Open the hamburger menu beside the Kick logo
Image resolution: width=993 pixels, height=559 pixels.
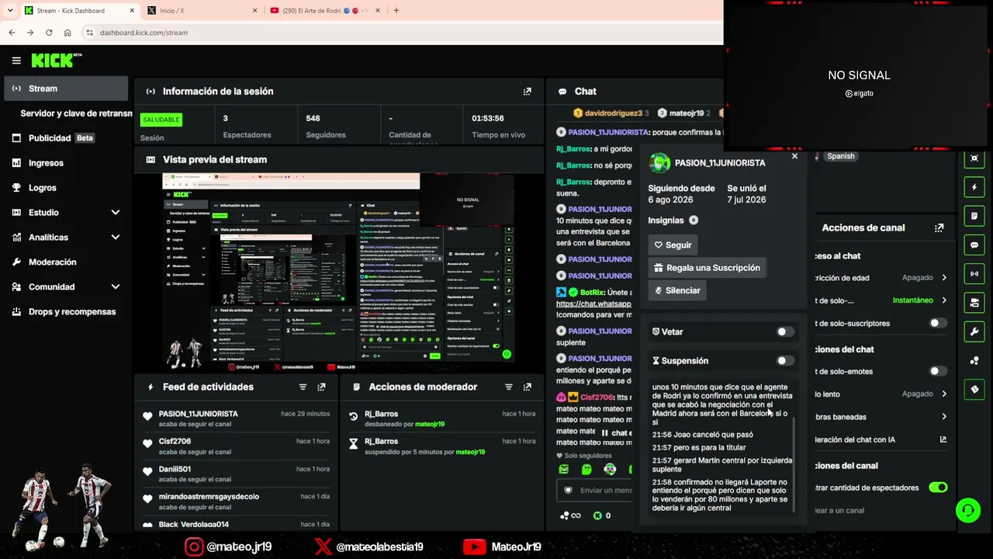click(x=16, y=61)
